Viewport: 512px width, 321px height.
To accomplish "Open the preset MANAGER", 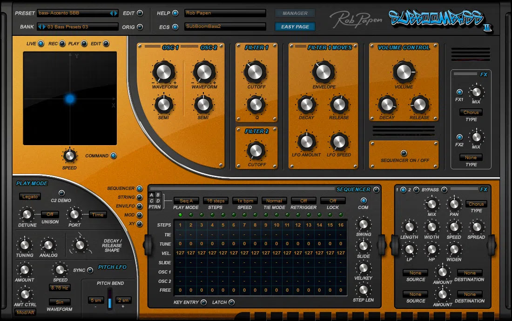I will [x=295, y=13].
